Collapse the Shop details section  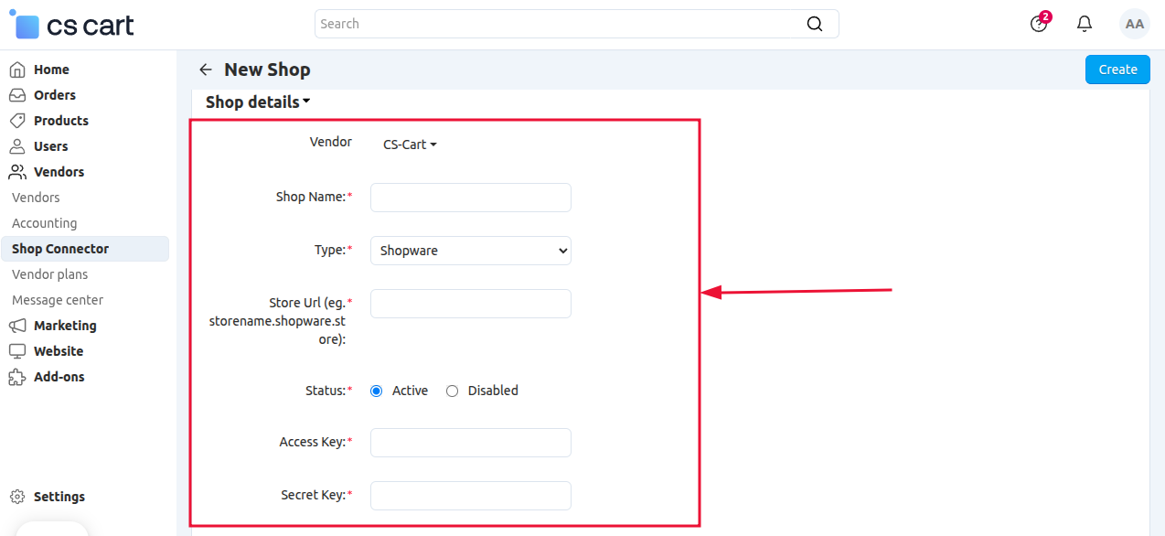[x=257, y=102]
